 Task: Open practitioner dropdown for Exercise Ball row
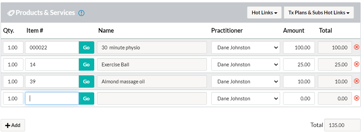(245, 64)
